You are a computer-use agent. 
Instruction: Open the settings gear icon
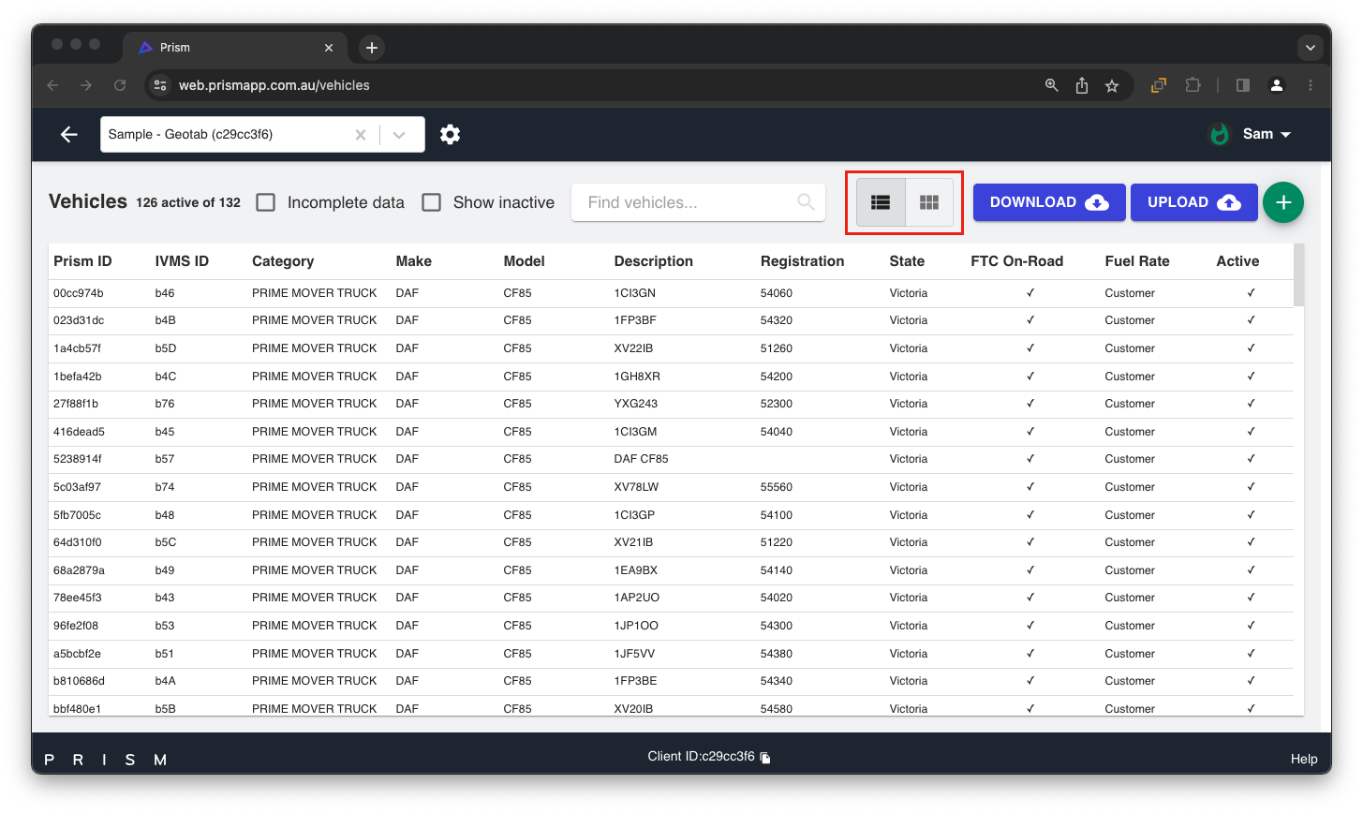tap(451, 135)
